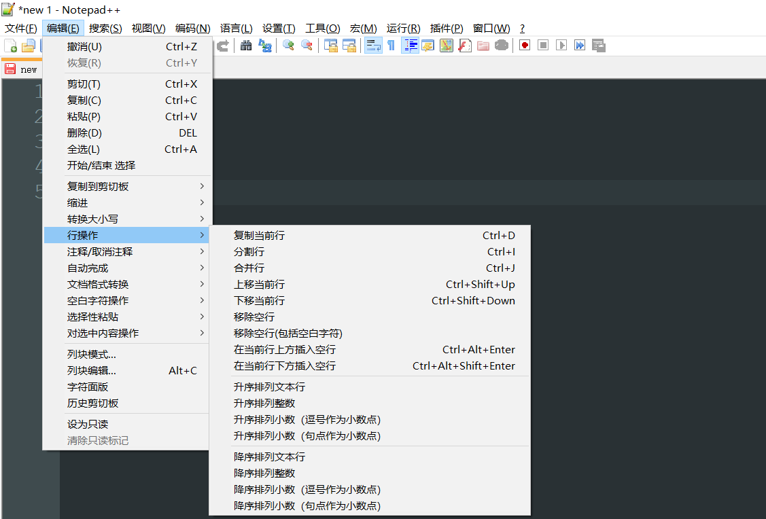Expand the 文档格式转换 submenu
This screenshot has width=766, height=519.
[128, 284]
